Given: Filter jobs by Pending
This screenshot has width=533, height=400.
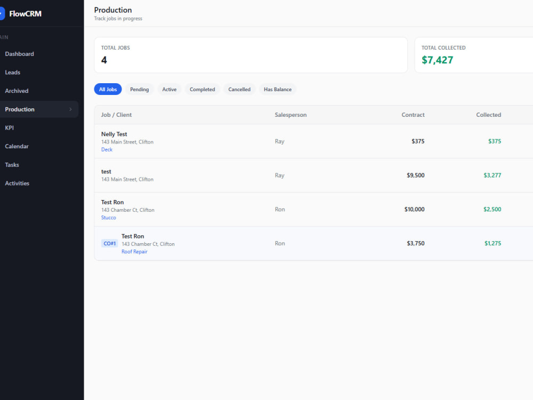Looking at the screenshot, I should [x=139, y=89].
